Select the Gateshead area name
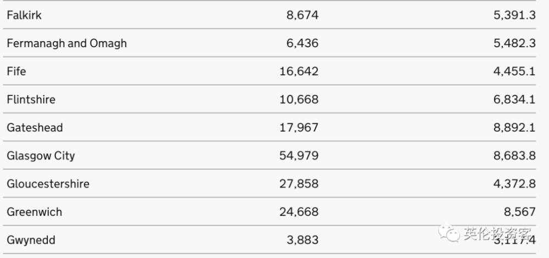 point(35,127)
